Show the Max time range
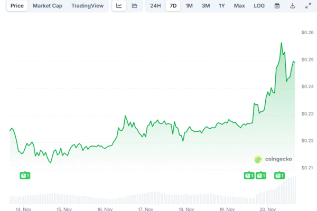The image size is (317, 211). click(239, 6)
